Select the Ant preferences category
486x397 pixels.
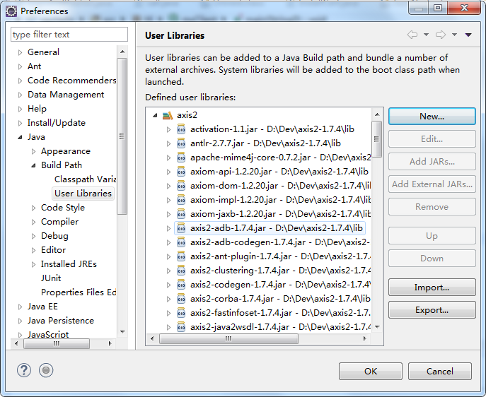click(35, 66)
